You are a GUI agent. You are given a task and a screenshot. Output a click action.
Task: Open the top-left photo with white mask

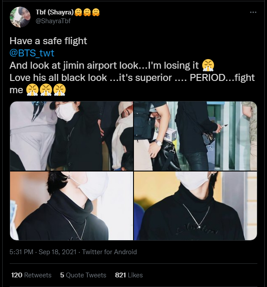pos(71,136)
